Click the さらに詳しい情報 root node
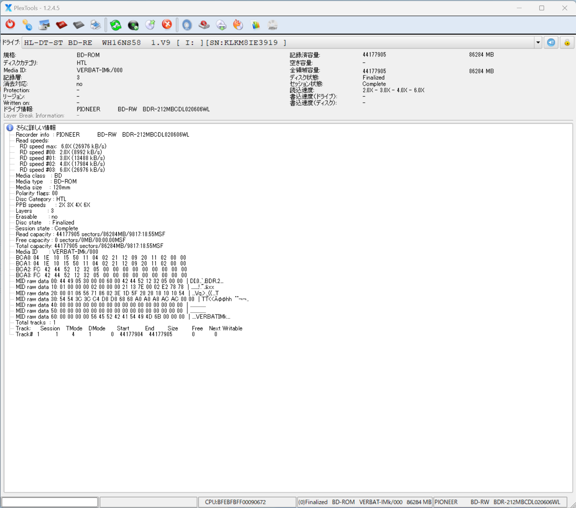This screenshot has height=508, width=576. pos(36,127)
